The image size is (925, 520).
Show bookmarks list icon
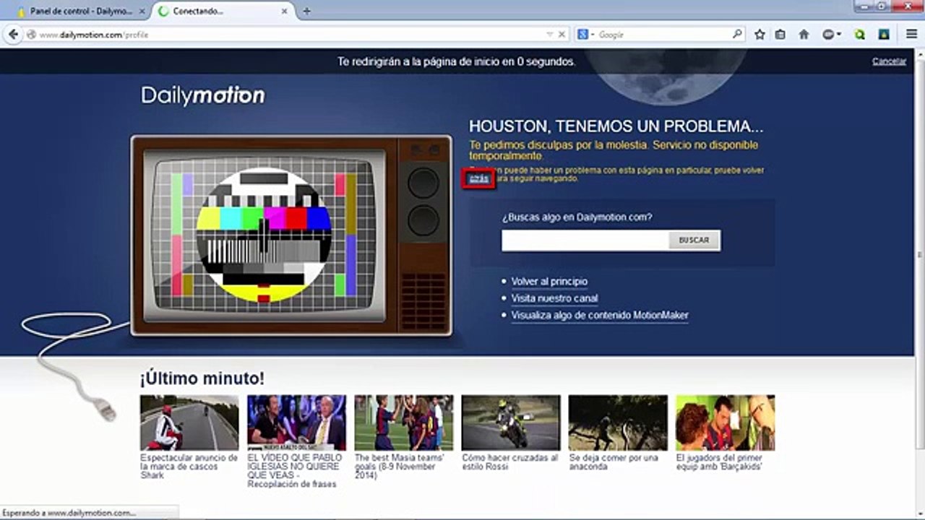[780, 34]
